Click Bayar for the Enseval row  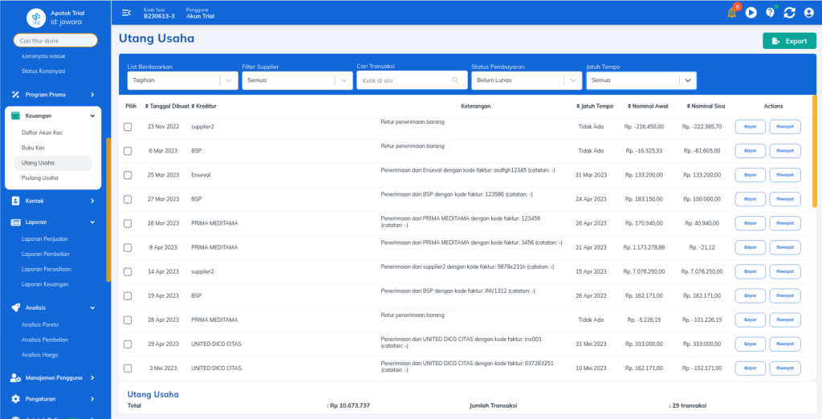[750, 175]
